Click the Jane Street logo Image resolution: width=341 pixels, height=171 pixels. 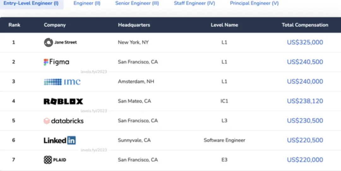tap(60, 42)
